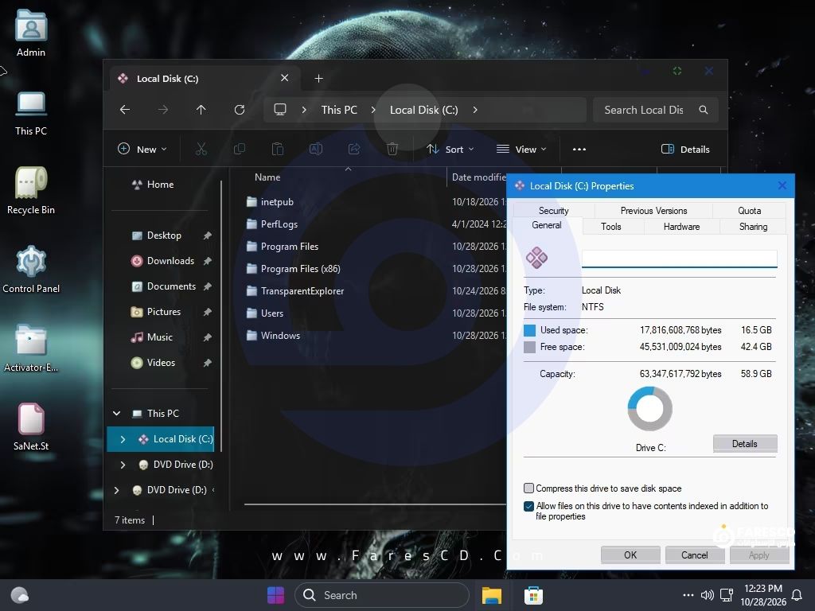Expand the first DVD Drive (D:) node

123,465
